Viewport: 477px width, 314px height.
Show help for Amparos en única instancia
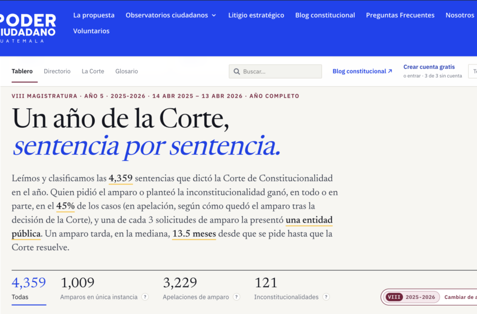pos(145,297)
